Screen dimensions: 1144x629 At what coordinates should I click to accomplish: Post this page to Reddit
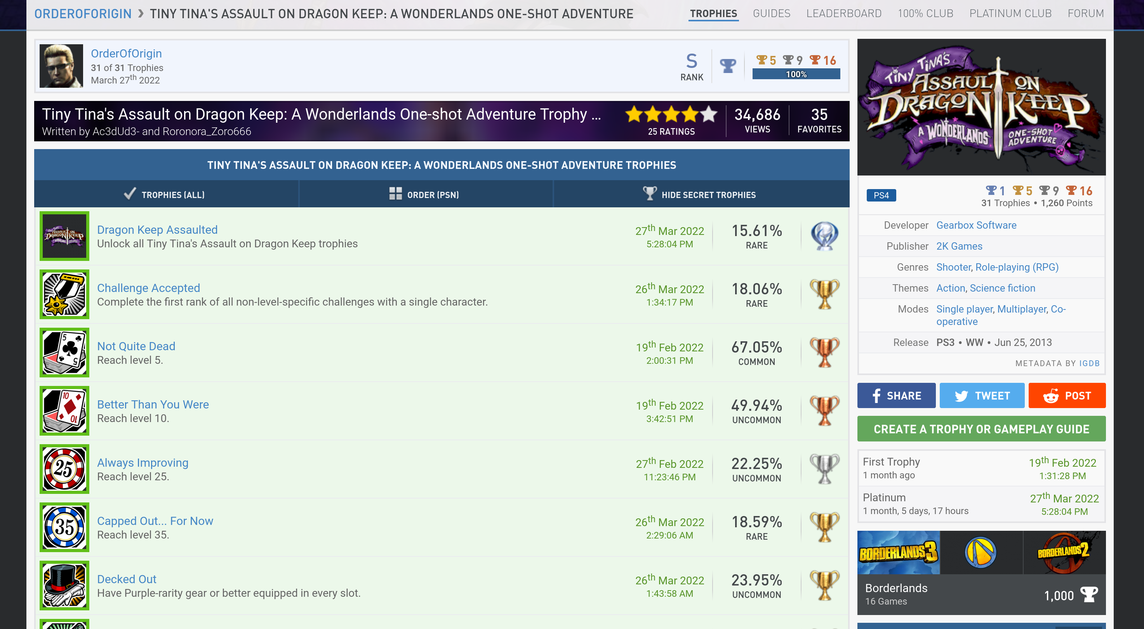[x=1067, y=396]
